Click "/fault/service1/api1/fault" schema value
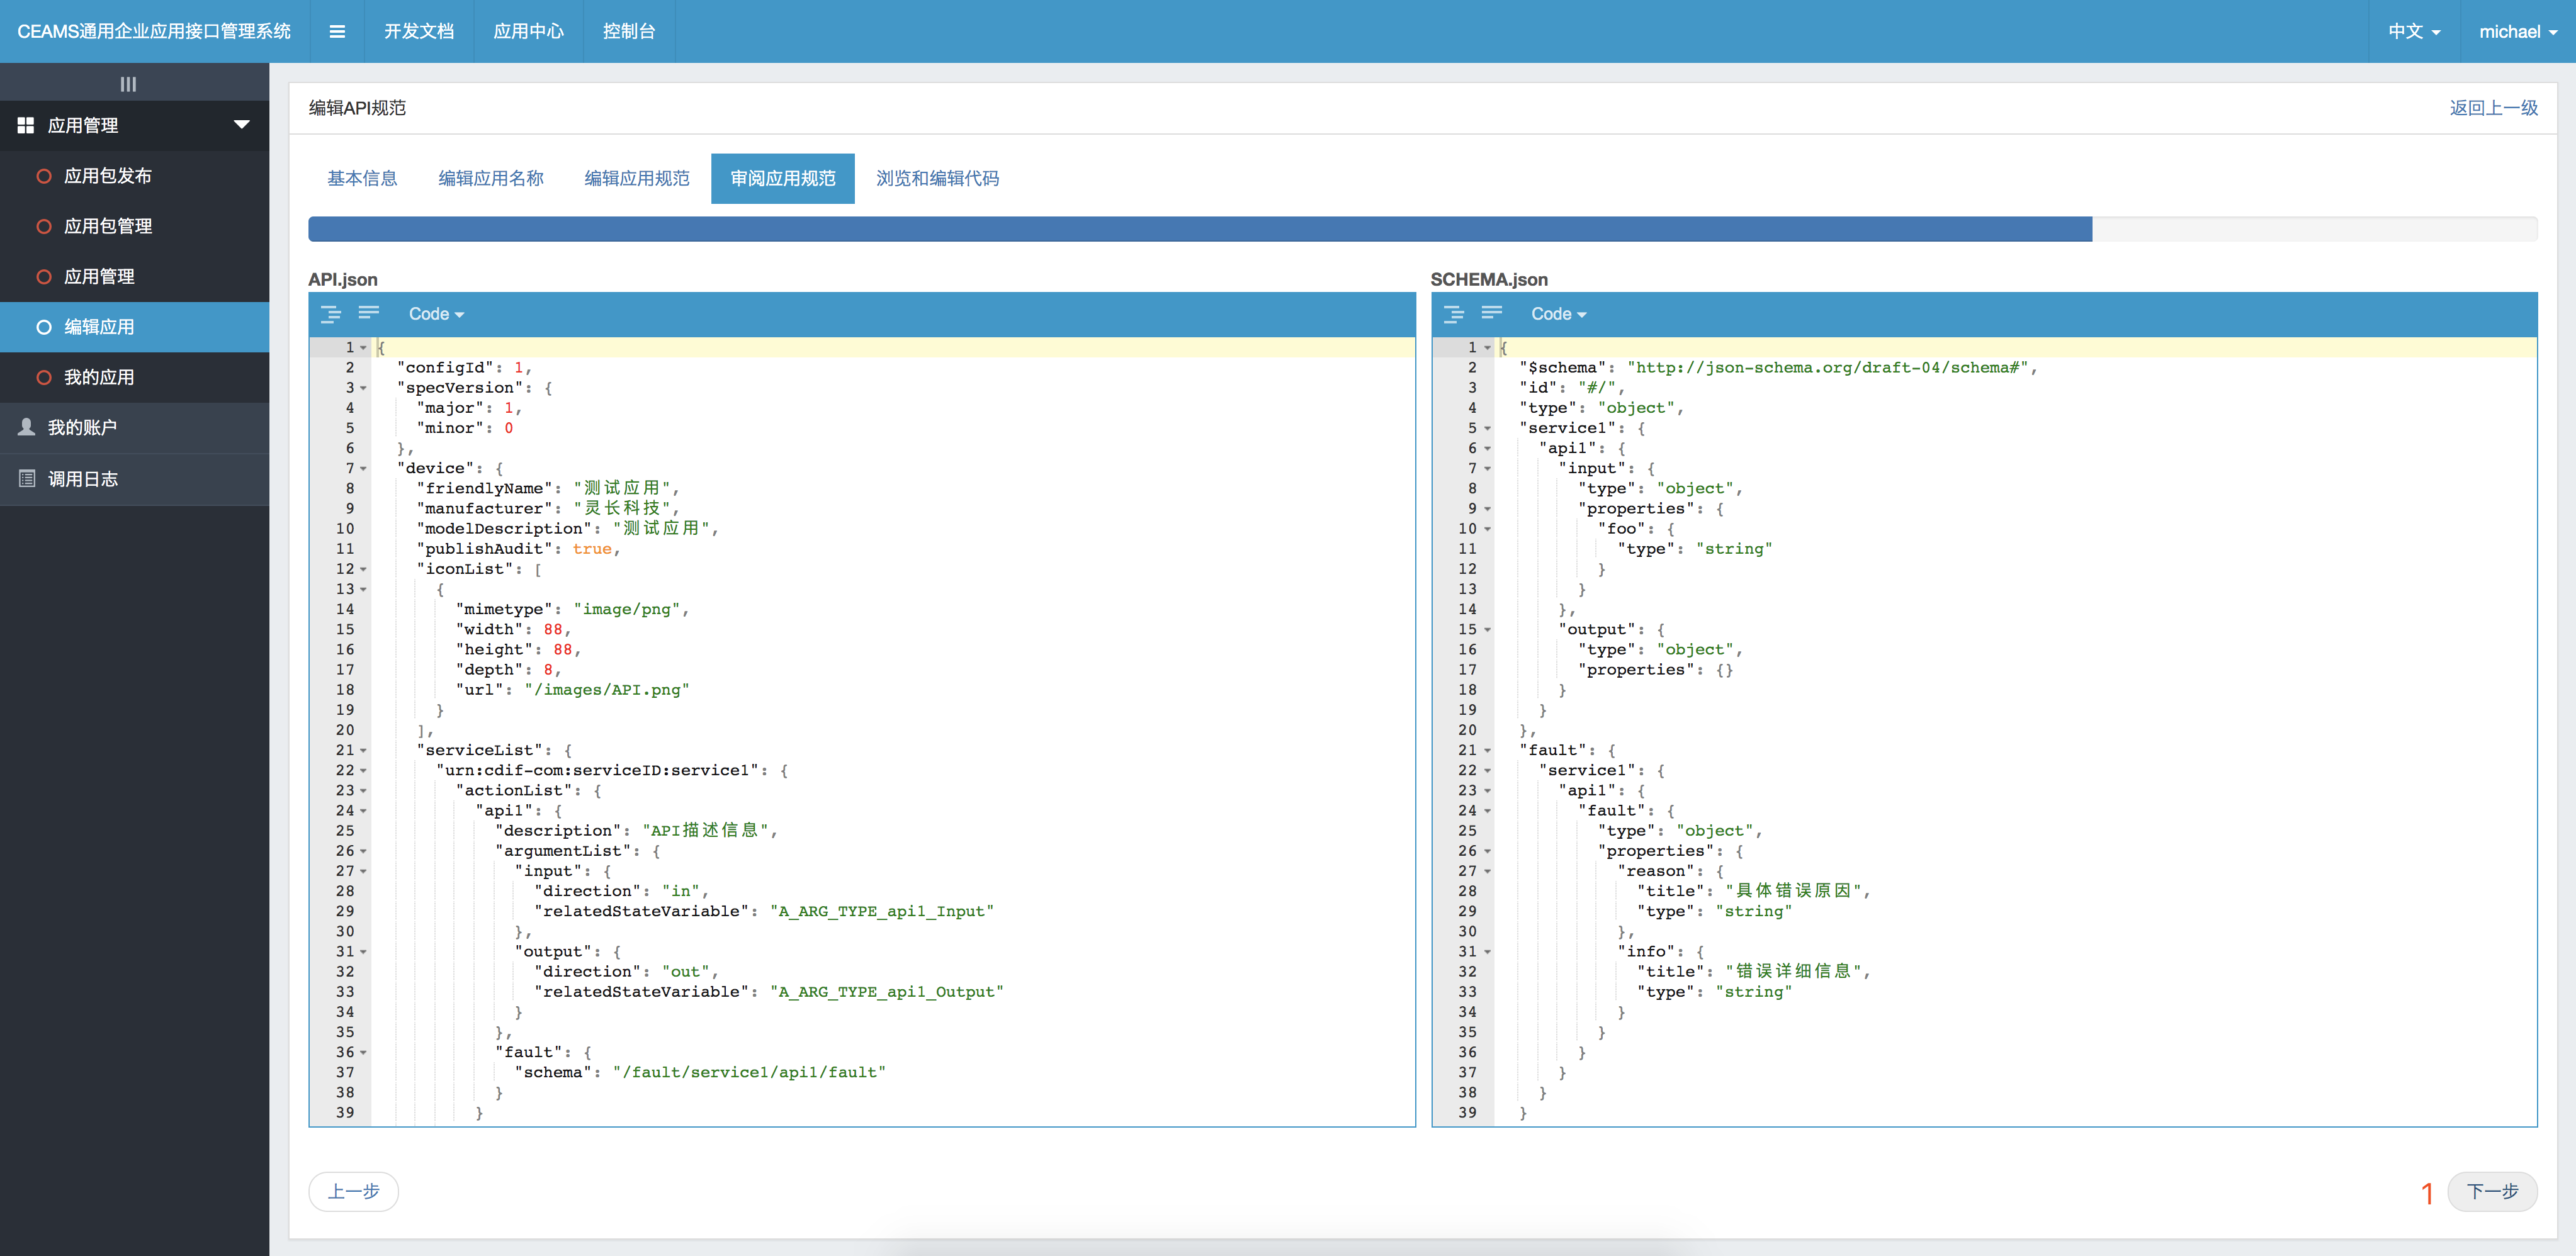 pyautogui.click(x=749, y=1073)
